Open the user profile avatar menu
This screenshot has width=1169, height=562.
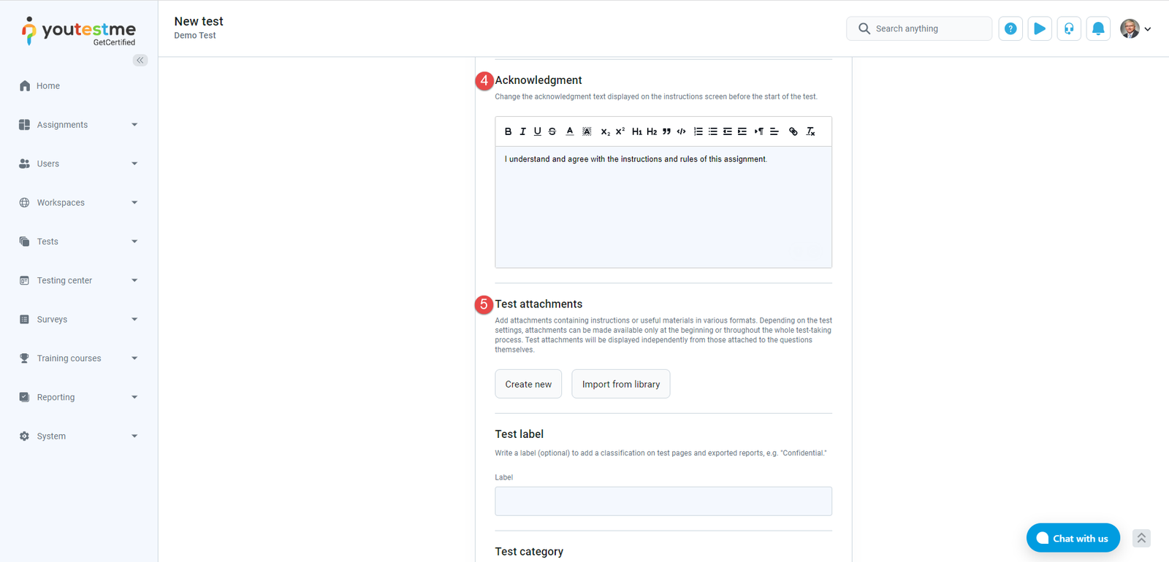pos(1135,28)
